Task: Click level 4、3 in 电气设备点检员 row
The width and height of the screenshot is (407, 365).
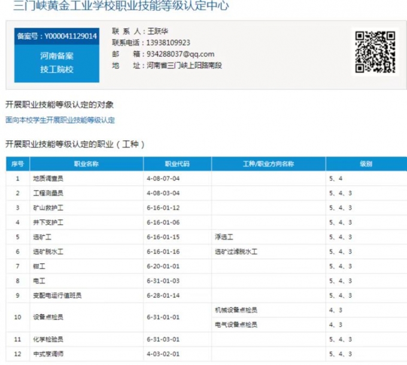Action: pos(336,324)
